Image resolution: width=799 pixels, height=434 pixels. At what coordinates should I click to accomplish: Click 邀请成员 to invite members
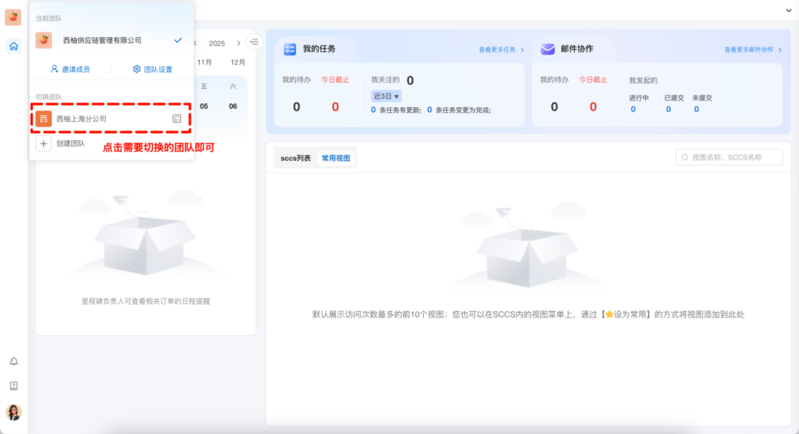(70, 69)
